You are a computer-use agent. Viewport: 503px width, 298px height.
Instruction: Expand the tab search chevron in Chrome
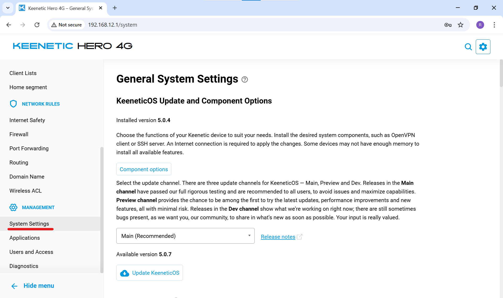(8, 8)
